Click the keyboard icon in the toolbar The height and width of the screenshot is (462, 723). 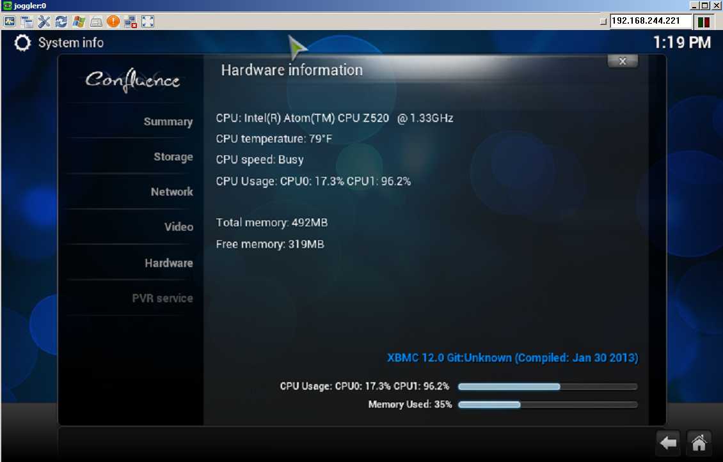96,22
